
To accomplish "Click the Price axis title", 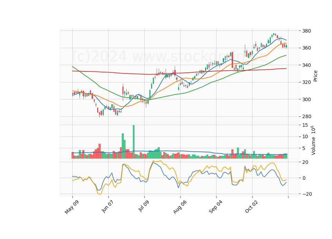I will (315, 76).
